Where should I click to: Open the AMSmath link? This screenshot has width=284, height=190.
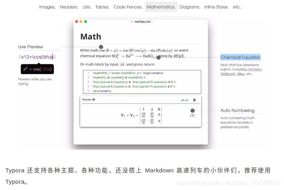[x=228, y=74]
